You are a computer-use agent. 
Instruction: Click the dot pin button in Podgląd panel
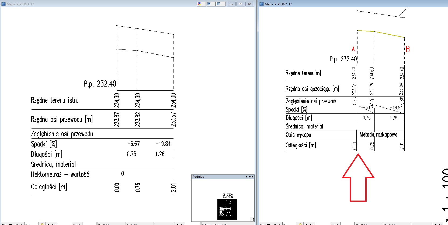[x=246, y=177]
